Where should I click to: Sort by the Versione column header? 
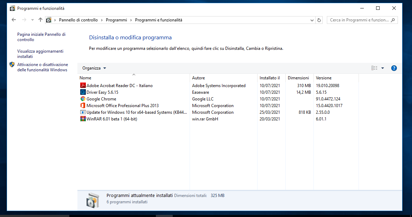click(336, 78)
